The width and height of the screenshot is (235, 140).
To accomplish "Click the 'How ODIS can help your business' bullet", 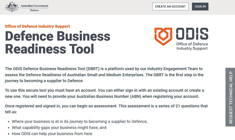I will coord(53,134).
